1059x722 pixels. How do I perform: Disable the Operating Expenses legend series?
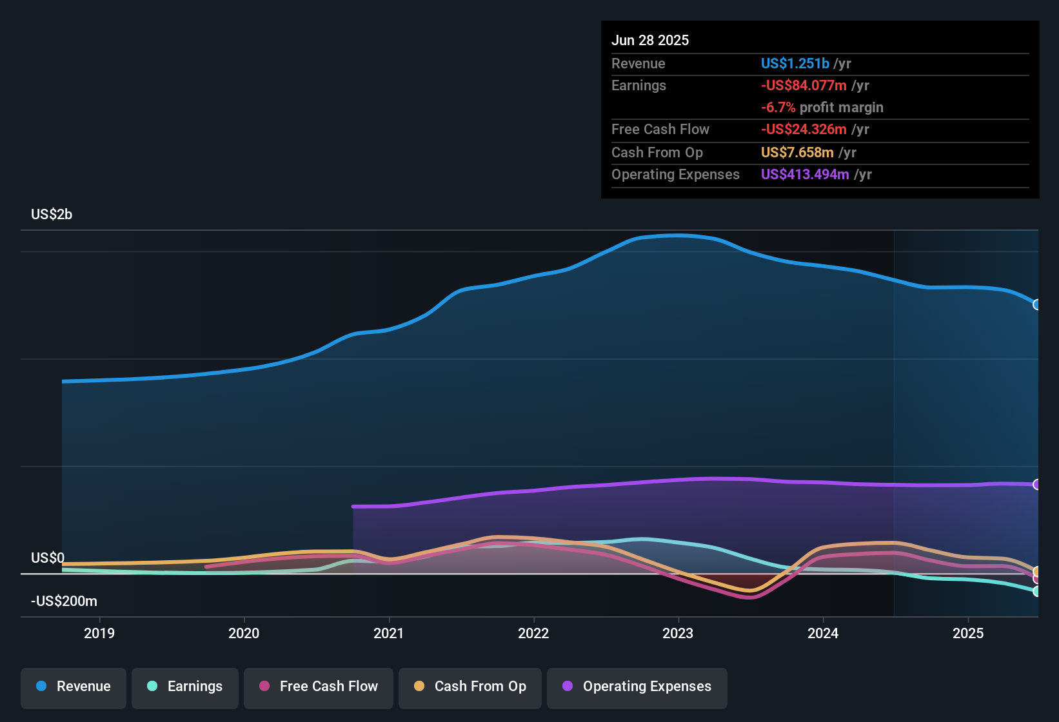pyautogui.click(x=637, y=687)
